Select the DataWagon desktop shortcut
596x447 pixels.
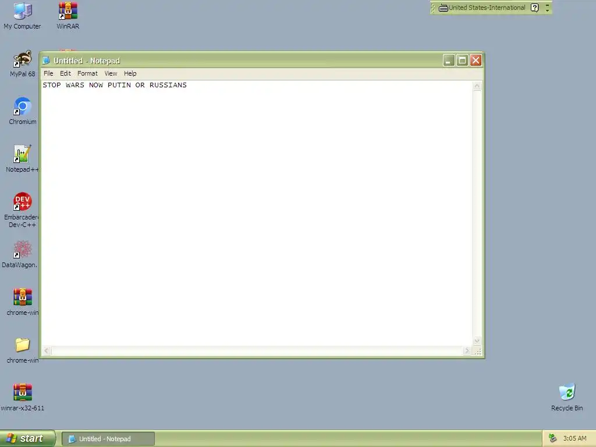click(21, 254)
